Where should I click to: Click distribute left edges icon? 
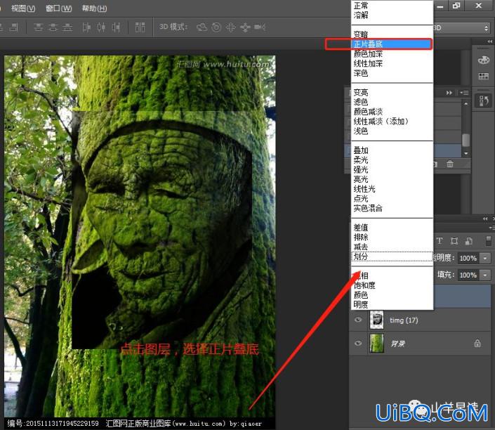click(x=86, y=27)
